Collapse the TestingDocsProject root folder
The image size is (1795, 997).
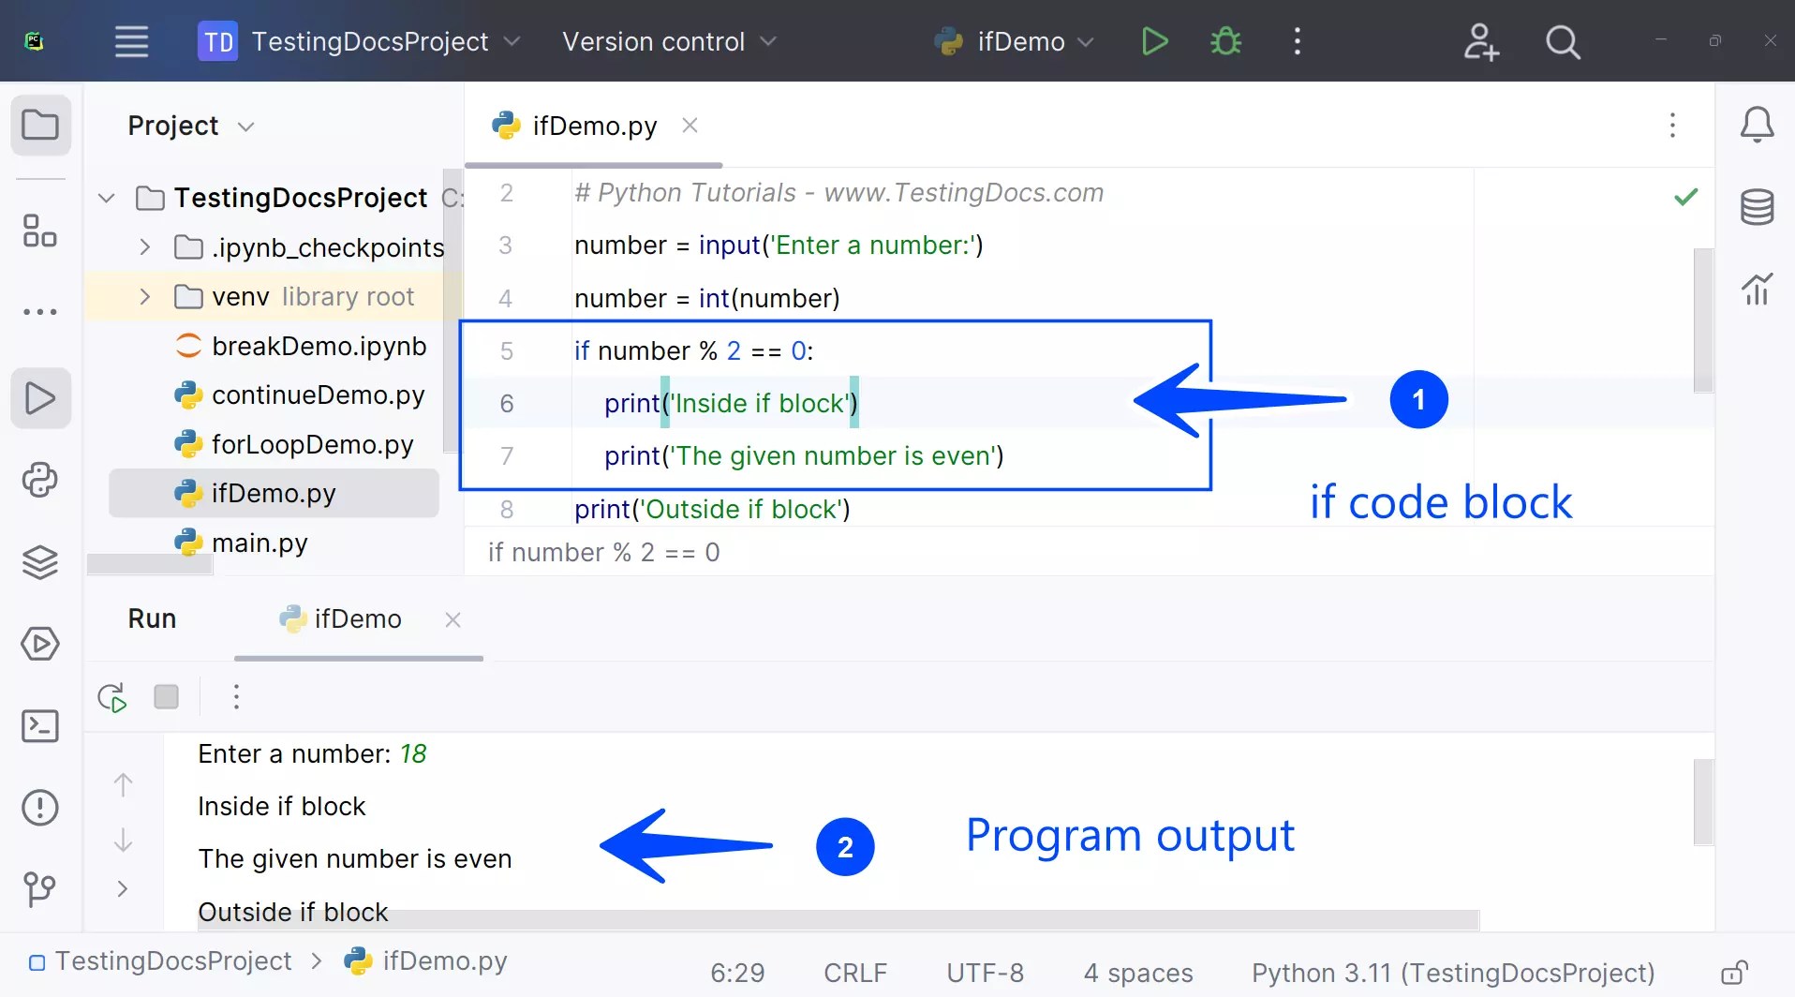point(107,198)
